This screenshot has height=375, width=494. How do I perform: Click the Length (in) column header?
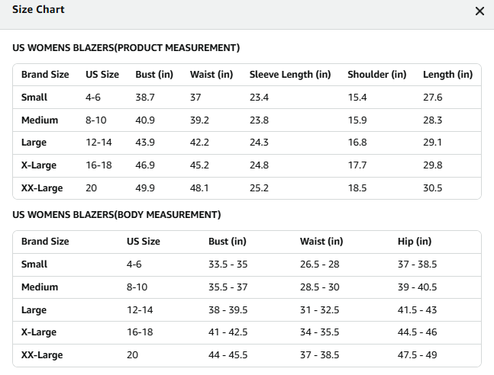click(447, 75)
